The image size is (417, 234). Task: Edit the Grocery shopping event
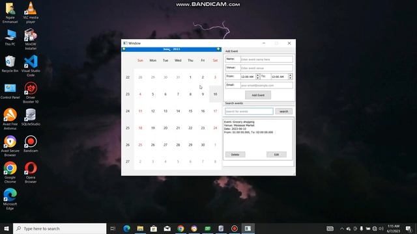coord(276,155)
